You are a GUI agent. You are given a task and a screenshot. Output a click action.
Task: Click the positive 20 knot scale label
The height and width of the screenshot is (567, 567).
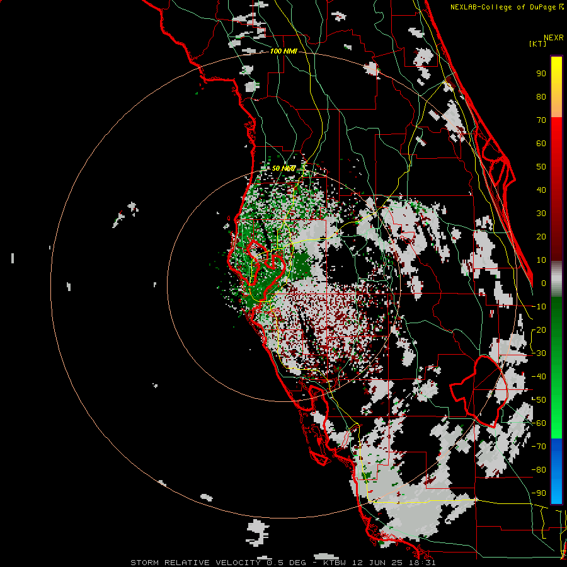click(541, 237)
